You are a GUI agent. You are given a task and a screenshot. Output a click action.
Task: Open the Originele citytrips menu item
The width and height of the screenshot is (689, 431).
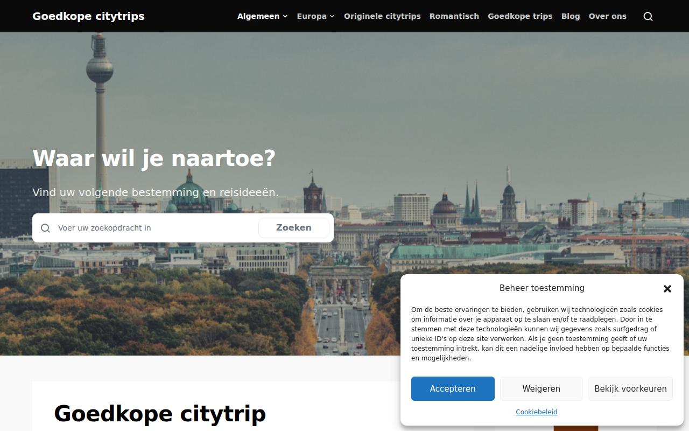tap(382, 16)
